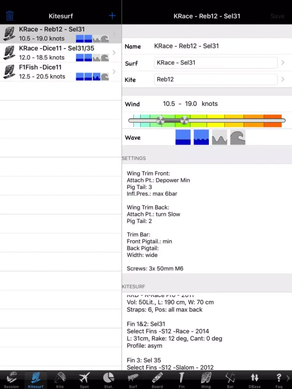This screenshot has width=292, height=389.
Task: Click 12.5 - 20.5 knots text
Action: point(42,77)
